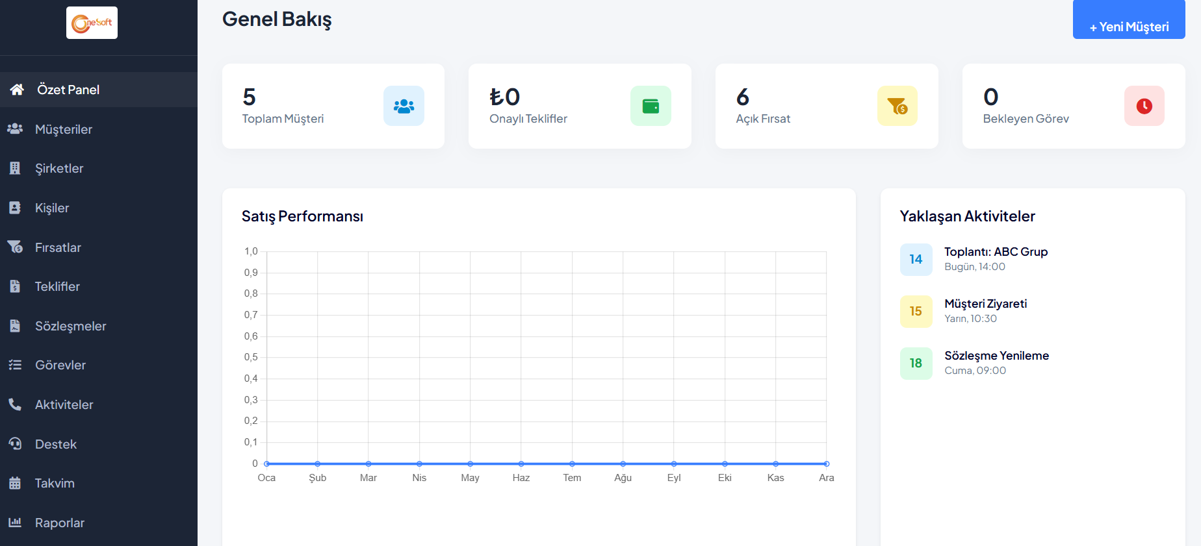Click the home icon beside Özet Panel
This screenshot has width=1201, height=546.
coord(17,90)
